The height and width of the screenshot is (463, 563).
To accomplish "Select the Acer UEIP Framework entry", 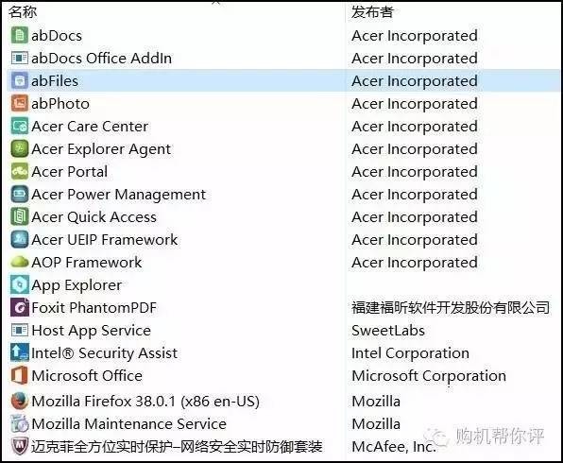I will coord(283,239).
